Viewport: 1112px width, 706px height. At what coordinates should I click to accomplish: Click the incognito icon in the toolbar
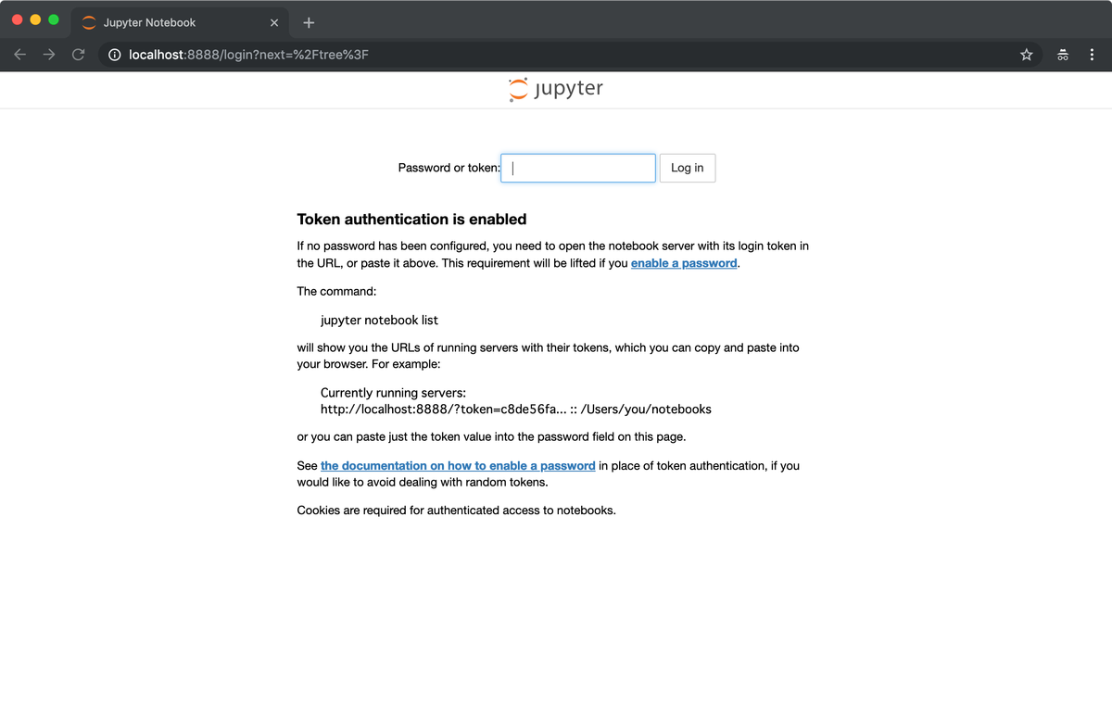coord(1063,55)
